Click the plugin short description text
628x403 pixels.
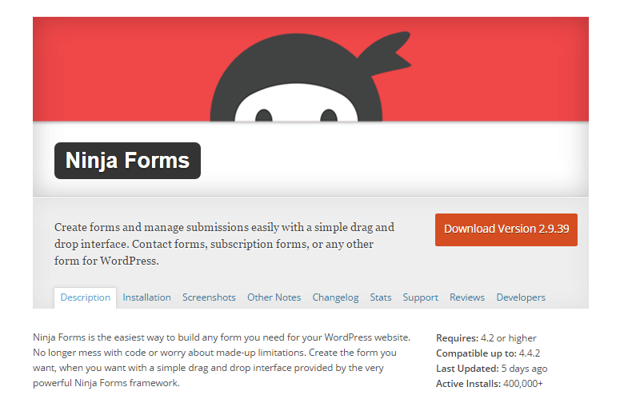coord(224,244)
